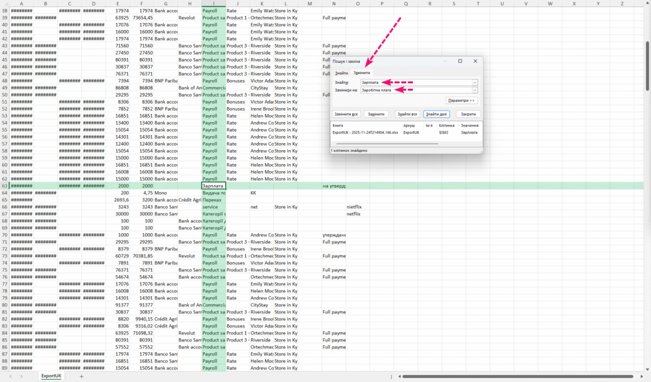The width and height of the screenshot is (651, 382).
Task: Click the Закрити button
Action: click(x=468, y=114)
